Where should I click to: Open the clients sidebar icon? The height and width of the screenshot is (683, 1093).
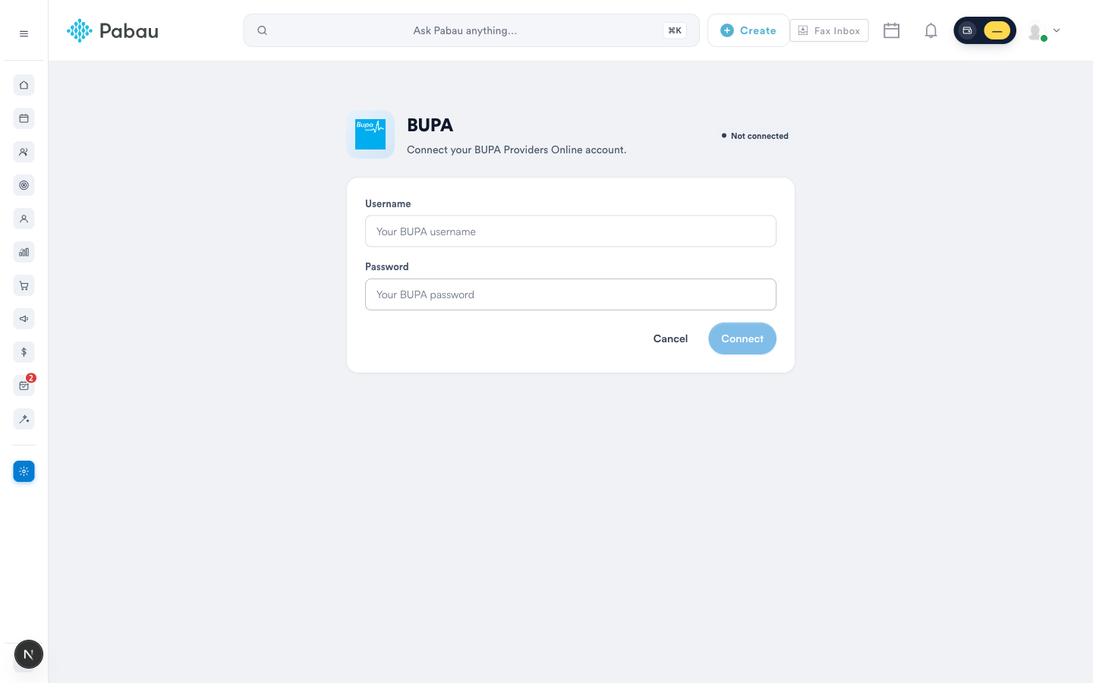24,152
